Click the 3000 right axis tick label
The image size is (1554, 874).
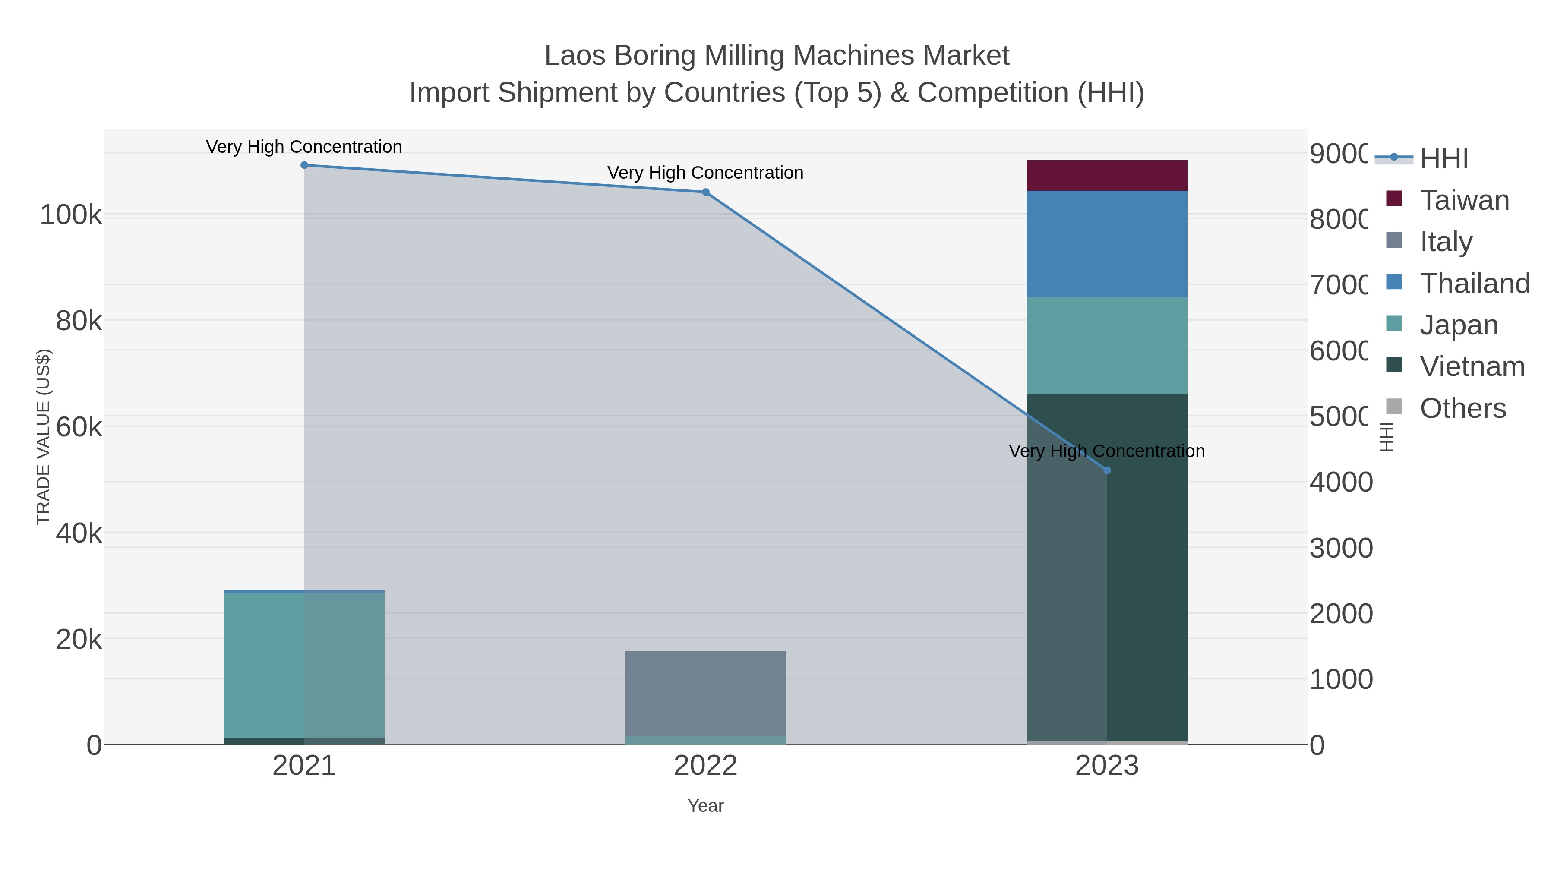tap(1341, 548)
